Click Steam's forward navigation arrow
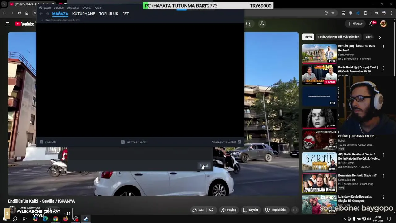The width and height of the screenshot is (396, 223). [47, 14]
